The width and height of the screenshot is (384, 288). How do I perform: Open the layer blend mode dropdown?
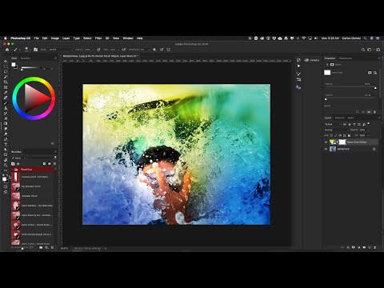337,130
